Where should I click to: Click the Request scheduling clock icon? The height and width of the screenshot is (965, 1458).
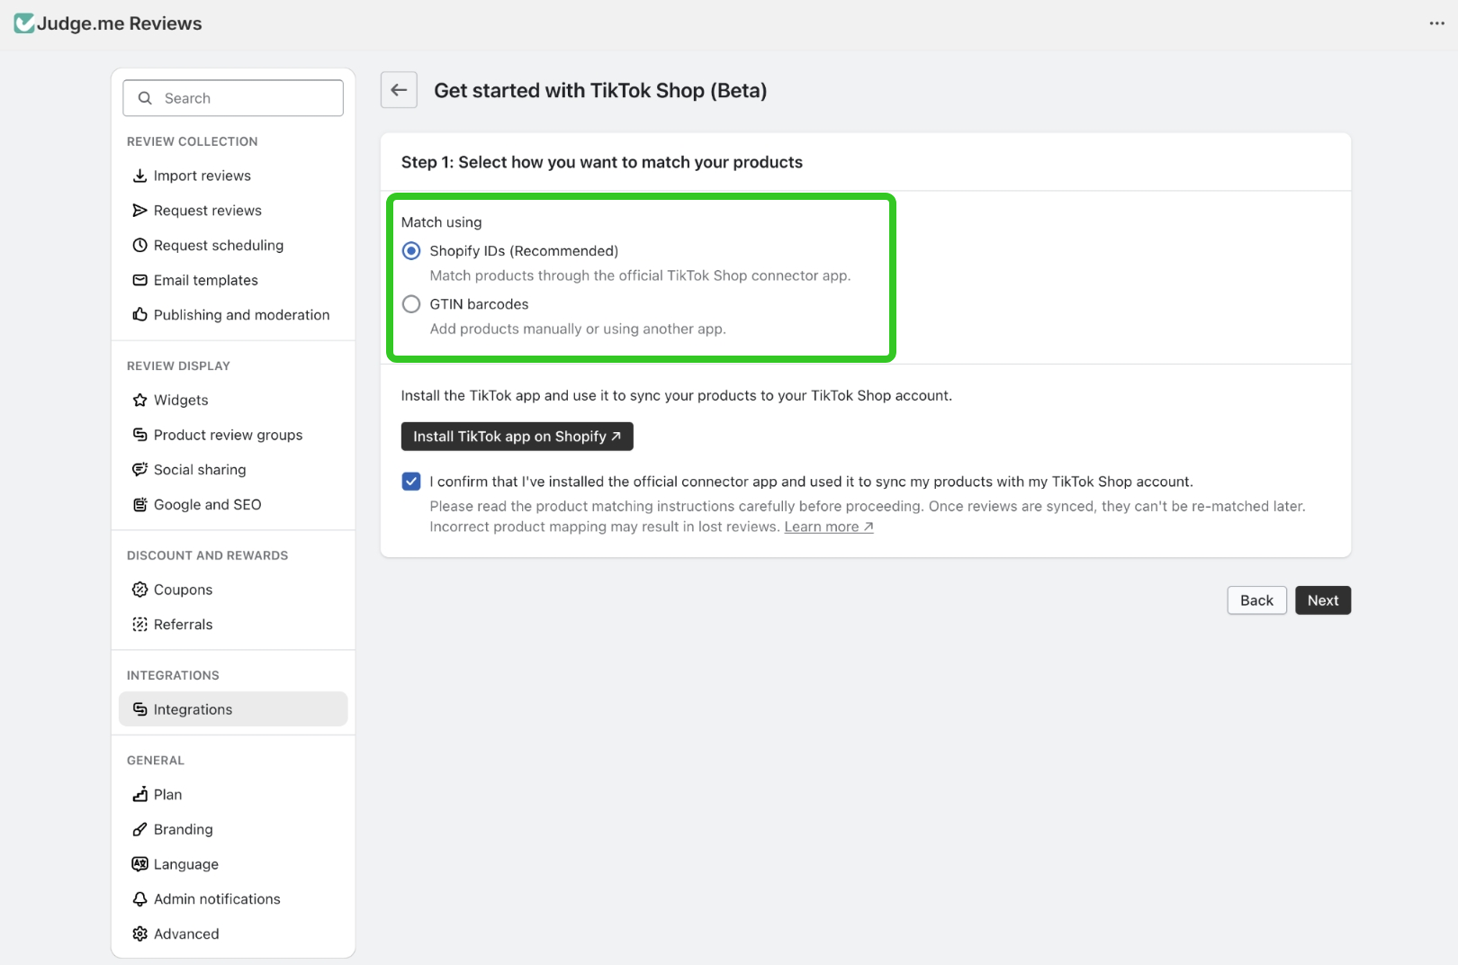point(139,246)
